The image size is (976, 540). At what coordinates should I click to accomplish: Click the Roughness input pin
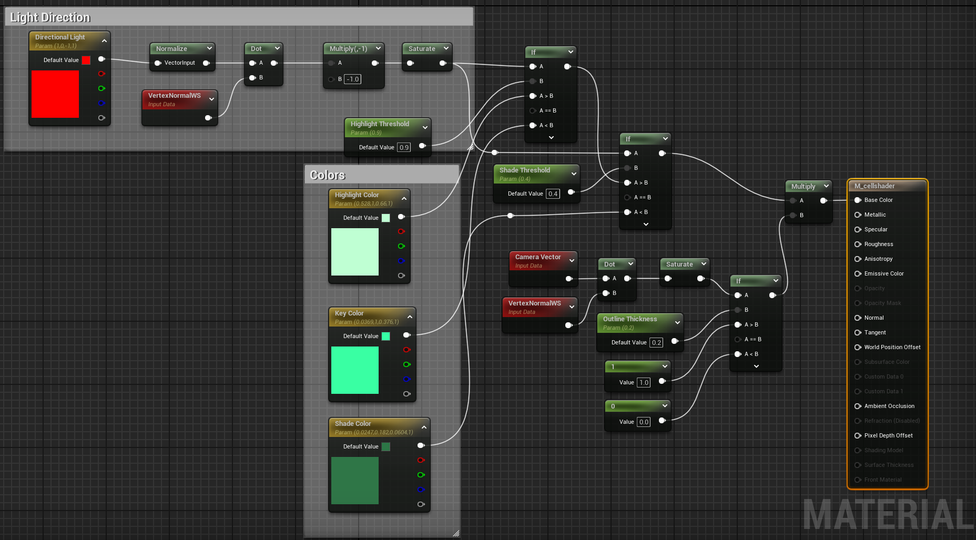tap(858, 244)
